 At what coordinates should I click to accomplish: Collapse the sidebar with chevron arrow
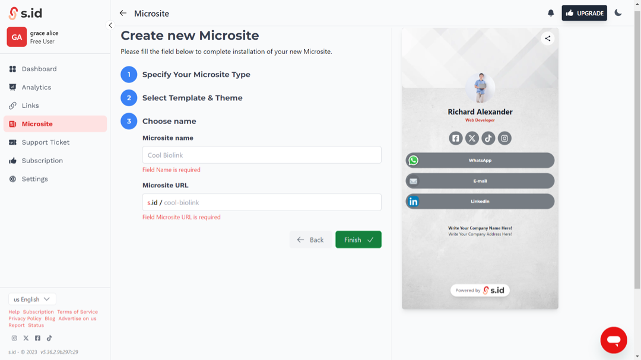point(110,26)
